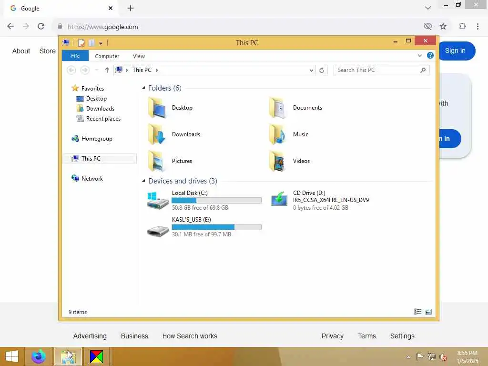
Task: Open the Downloads folder icon in Folders
Action: click(157, 134)
